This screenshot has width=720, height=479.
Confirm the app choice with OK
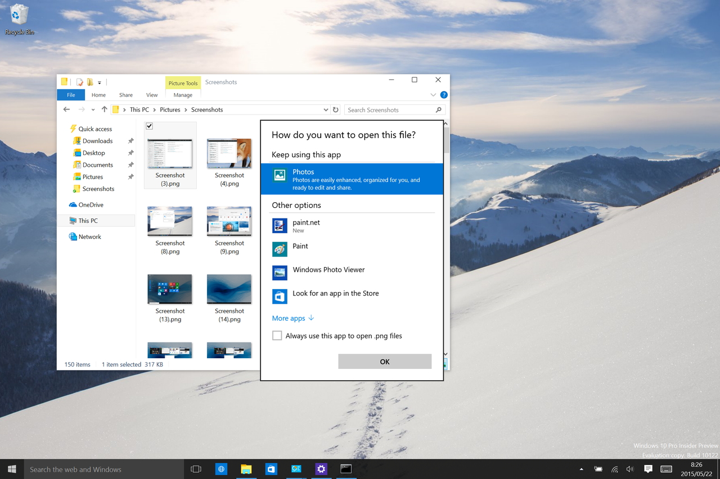pyautogui.click(x=385, y=362)
